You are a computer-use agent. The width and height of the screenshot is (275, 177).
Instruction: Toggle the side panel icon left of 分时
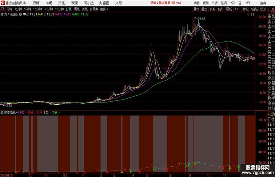(3, 9)
